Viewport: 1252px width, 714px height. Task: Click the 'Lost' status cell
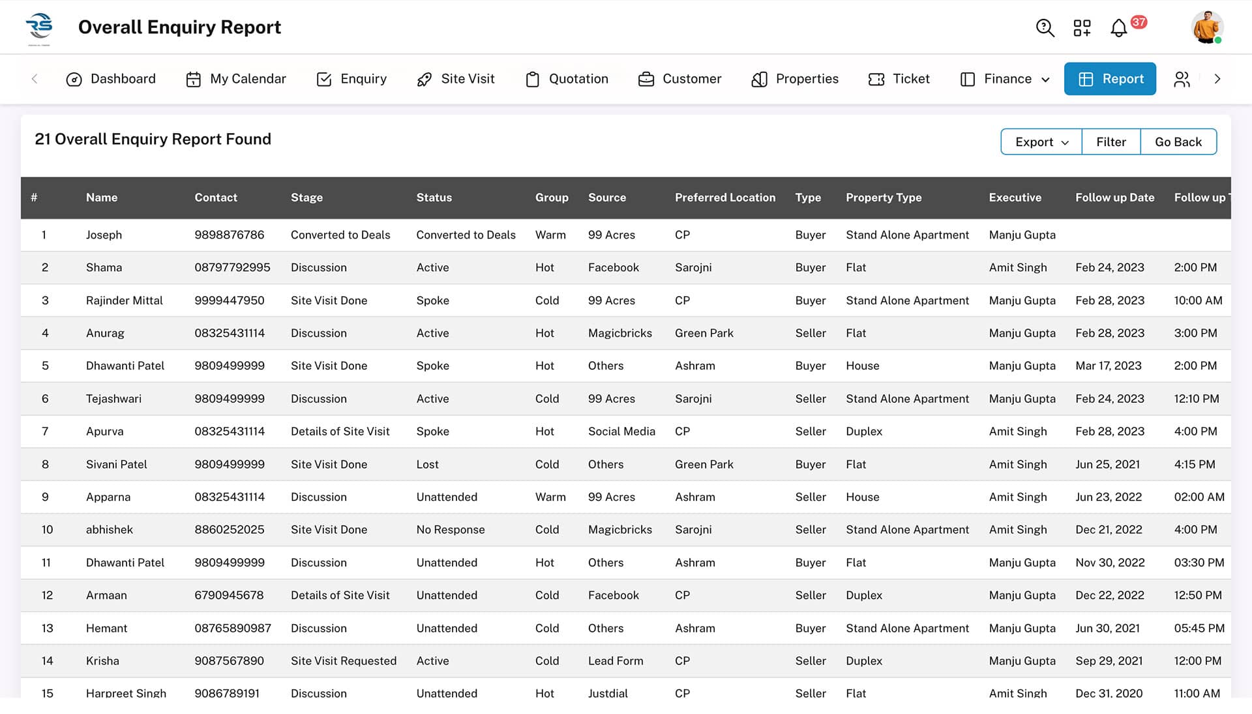tap(427, 464)
